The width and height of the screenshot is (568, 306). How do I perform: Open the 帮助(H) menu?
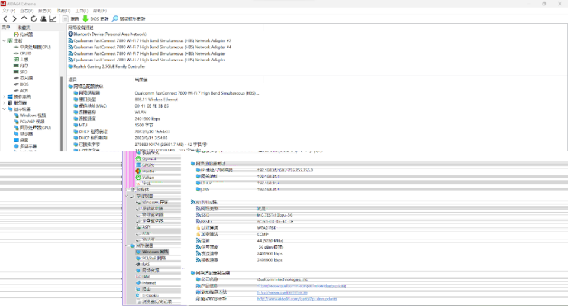pyautogui.click(x=100, y=11)
